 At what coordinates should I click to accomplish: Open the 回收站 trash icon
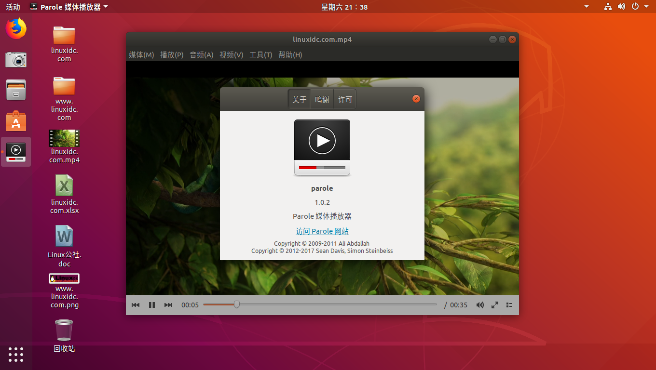(64, 336)
